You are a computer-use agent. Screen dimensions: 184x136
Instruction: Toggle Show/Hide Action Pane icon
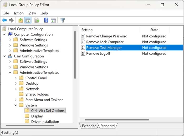click(x=53, y=21)
